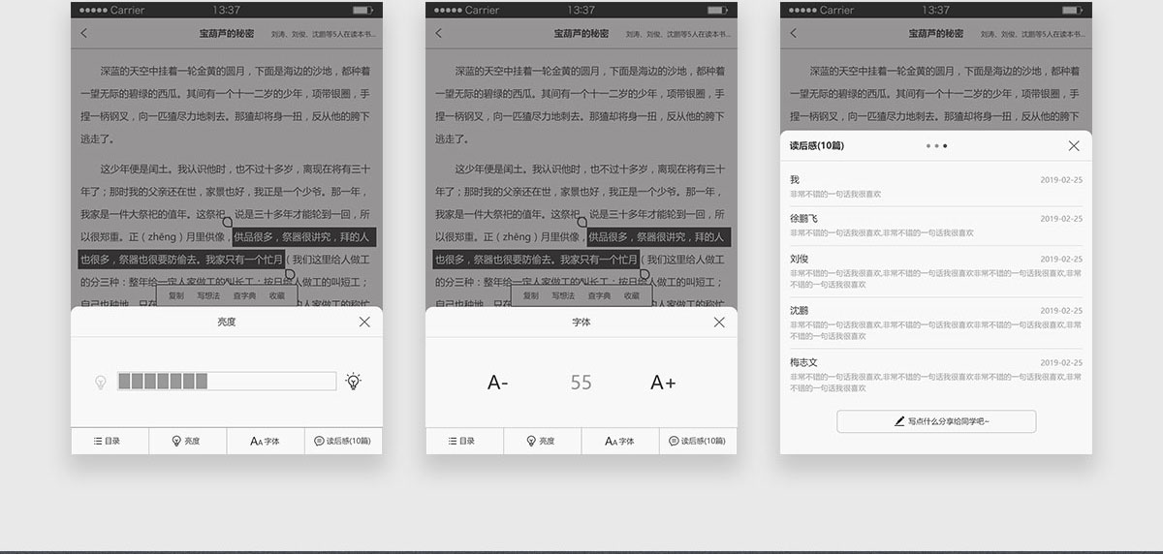Click the readers-count text in the 读后感 list screen
Screen dimensions: 1163x554
(1032, 34)
